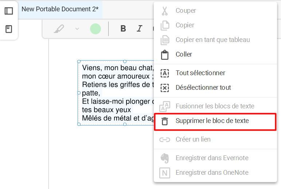Viewport: 281px width, 189px height.
Task: Switch to New Portable Document 2 tab
Action: point(60,9)
